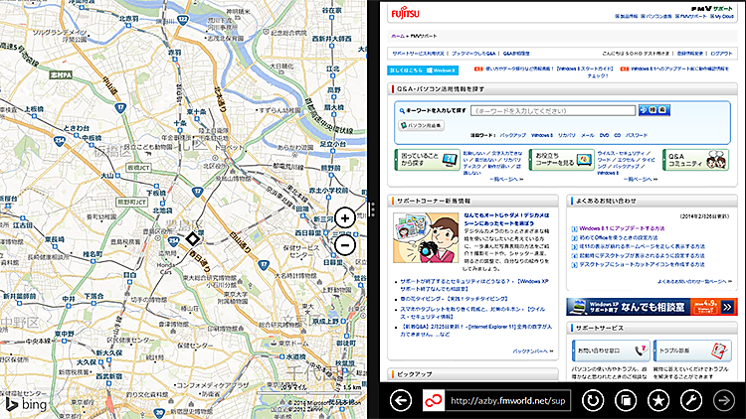Click the blue Windows 8 banner button
The image size is (746, 419).
(x=423, y=70)
